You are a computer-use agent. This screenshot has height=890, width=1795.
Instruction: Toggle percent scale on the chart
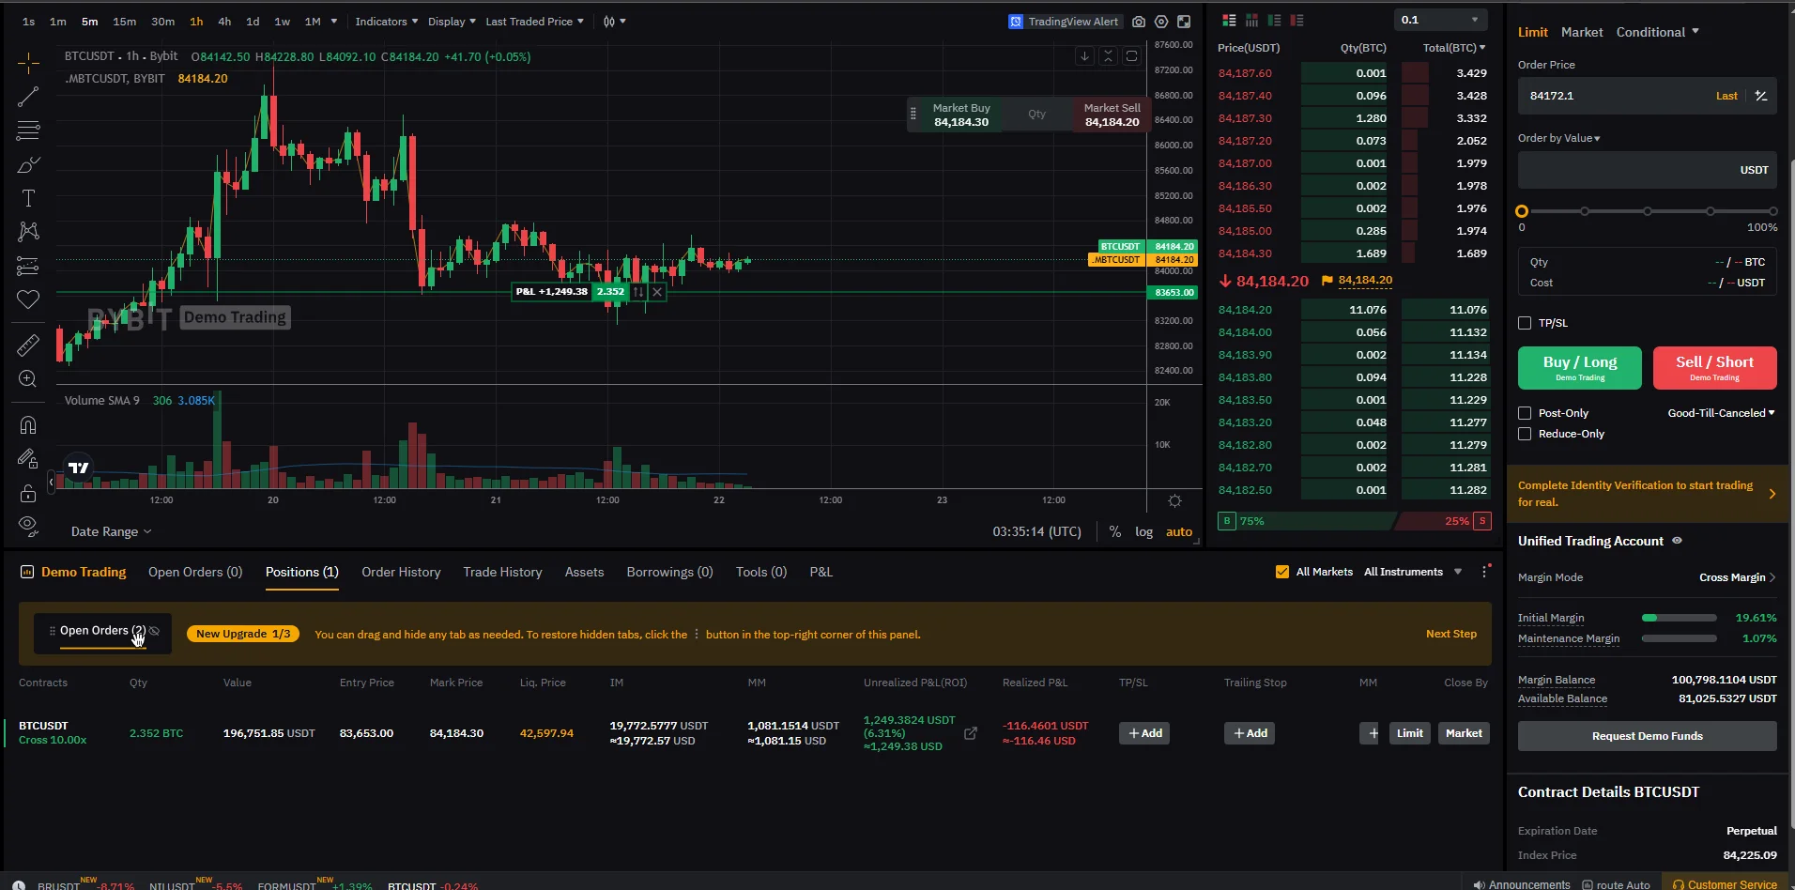point(1114,531)
